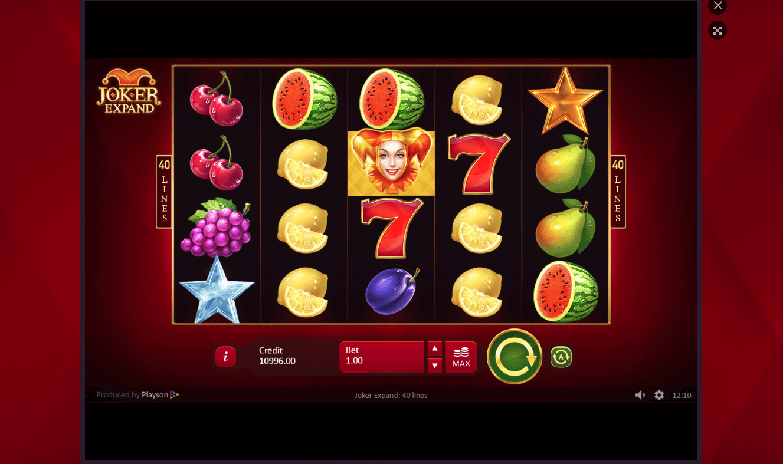Viewport: 783px width, 464px height.
Task: Click the Bet amount field
Action: (382, 357)
